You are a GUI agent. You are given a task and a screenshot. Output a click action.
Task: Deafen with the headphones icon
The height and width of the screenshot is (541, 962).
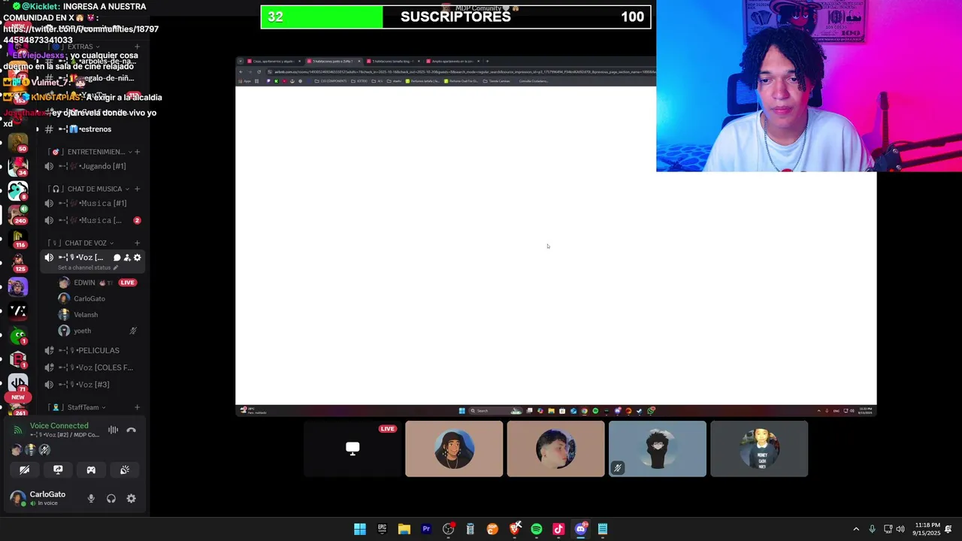pyautogui.click(x=111, y=498)
